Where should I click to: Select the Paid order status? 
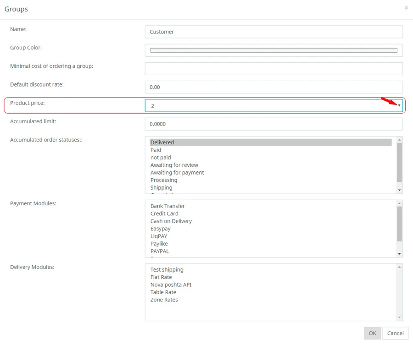pos(156,150)
